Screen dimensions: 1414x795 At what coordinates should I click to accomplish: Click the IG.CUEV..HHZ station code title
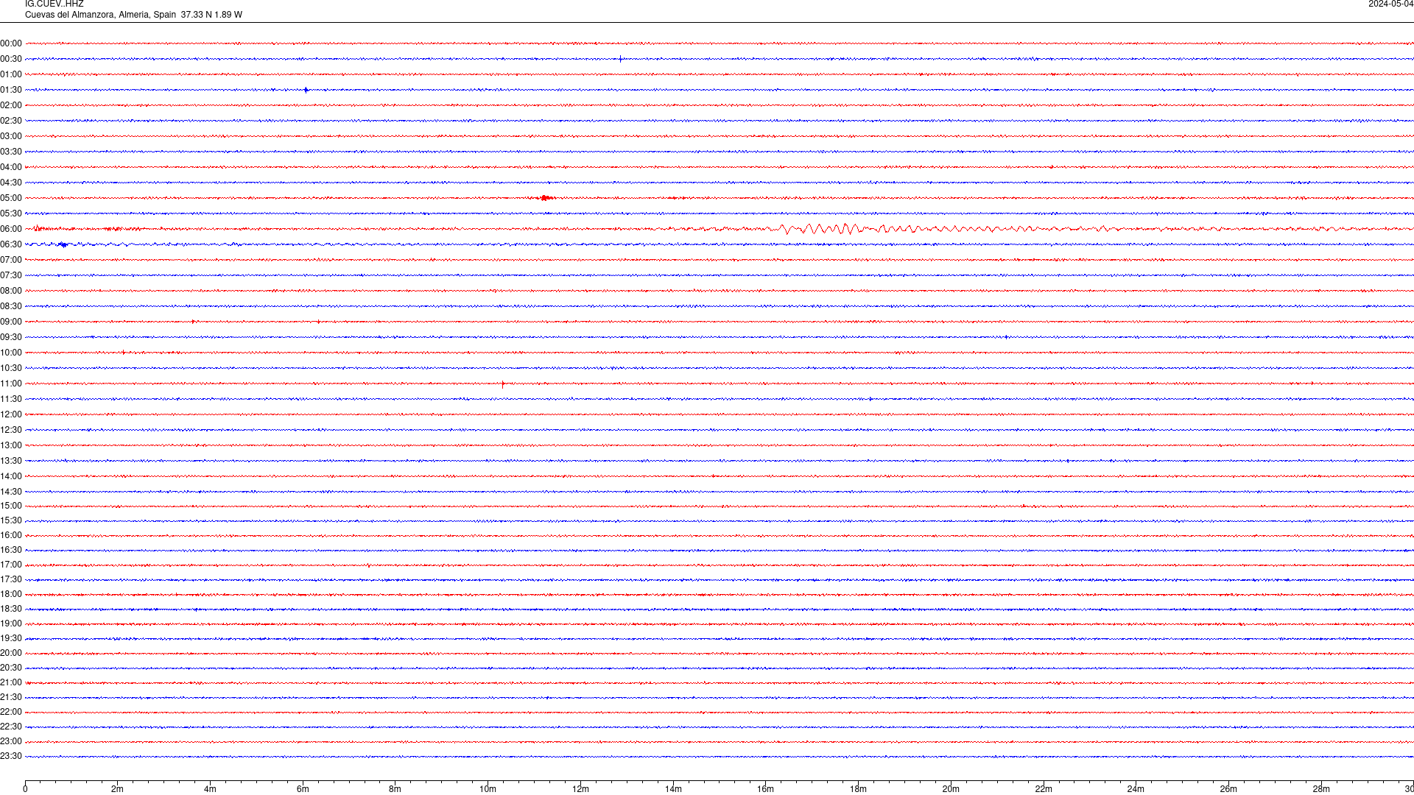click(x=54, y=4)
